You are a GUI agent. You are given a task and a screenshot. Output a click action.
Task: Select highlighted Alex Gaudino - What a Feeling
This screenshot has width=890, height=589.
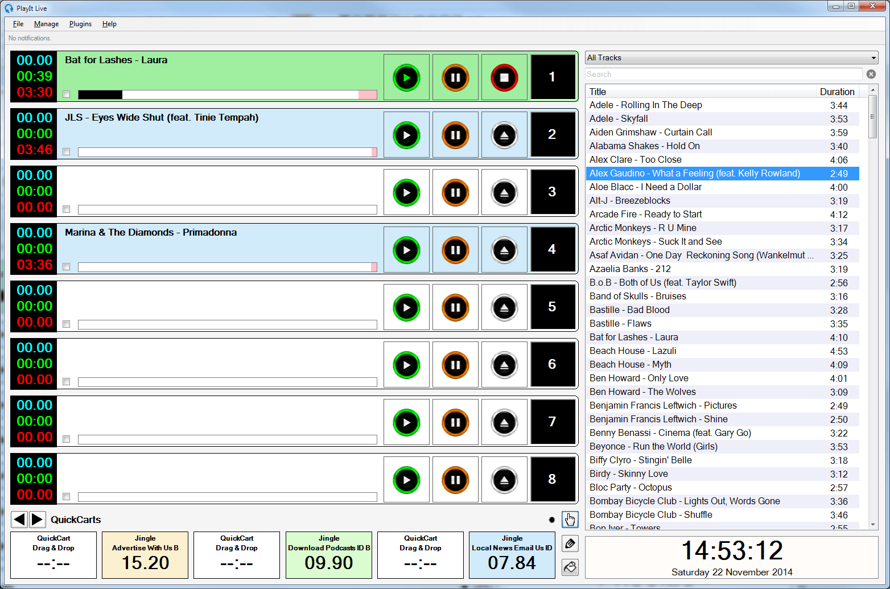tap(723, 173)
